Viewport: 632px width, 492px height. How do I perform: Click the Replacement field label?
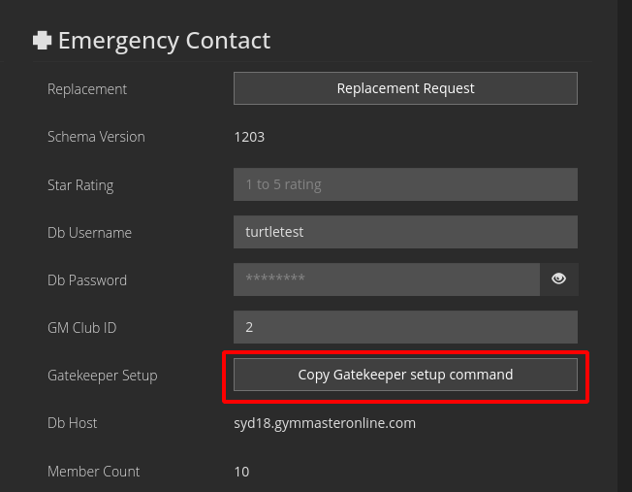pyautogui.click(x=87, y=89)
